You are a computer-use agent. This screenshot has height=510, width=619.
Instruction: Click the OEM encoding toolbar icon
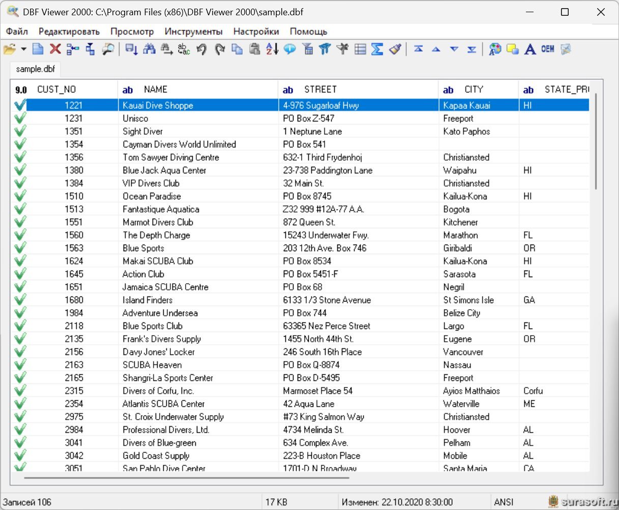point(548,49)
